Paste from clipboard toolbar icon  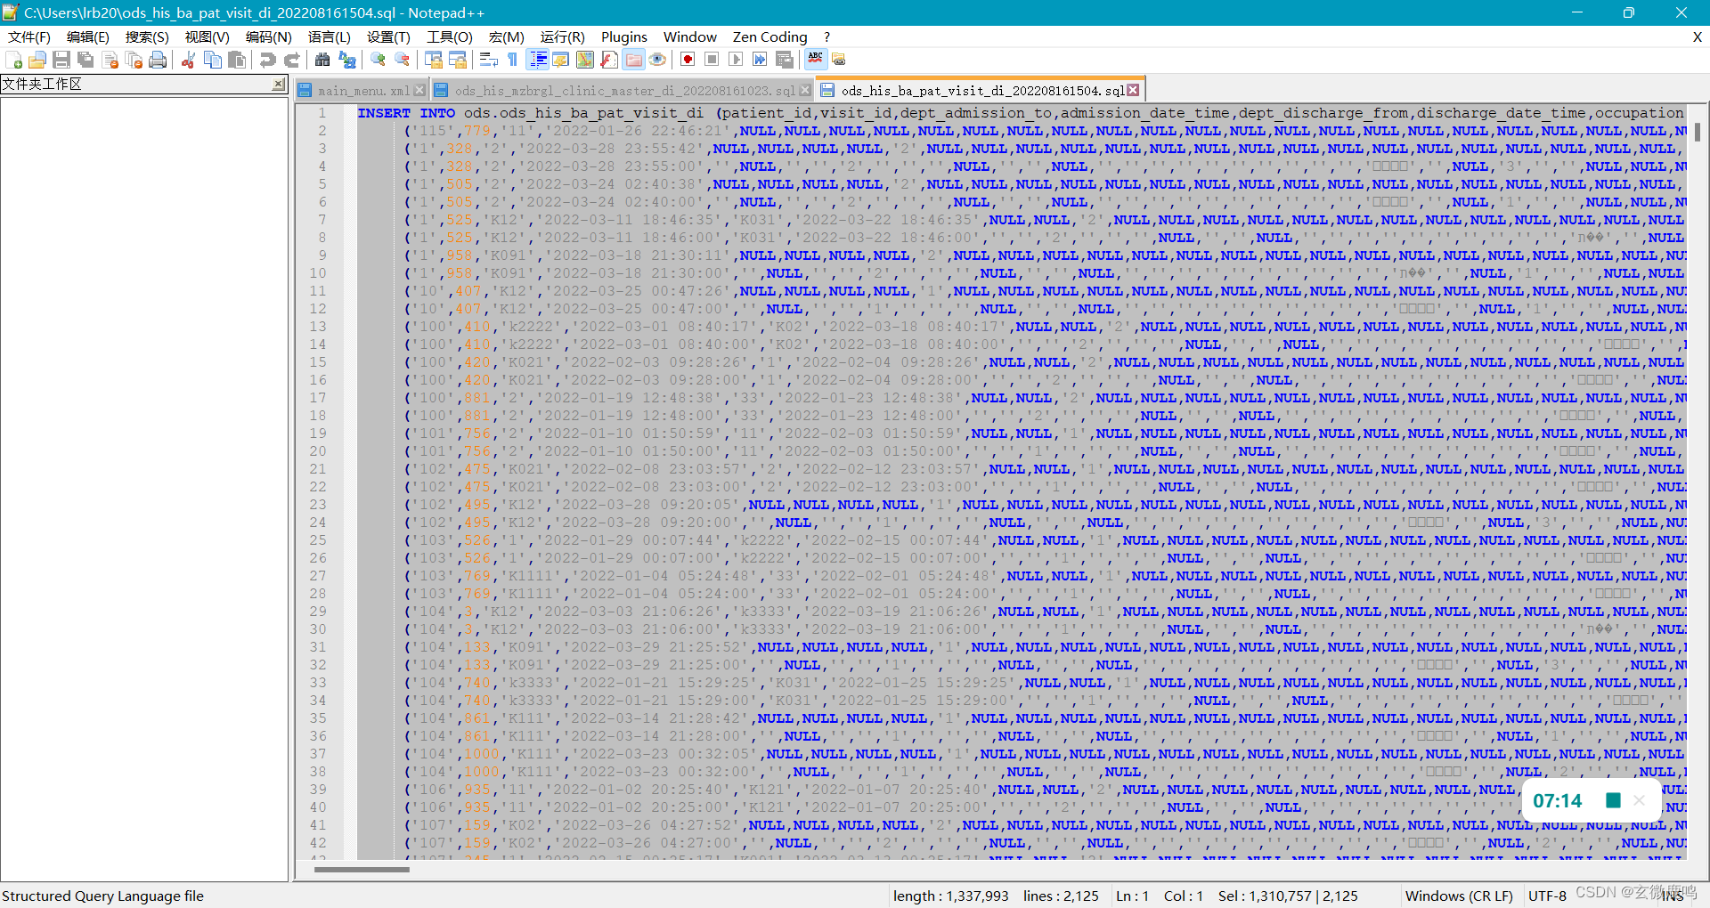(x=236, y=60)
